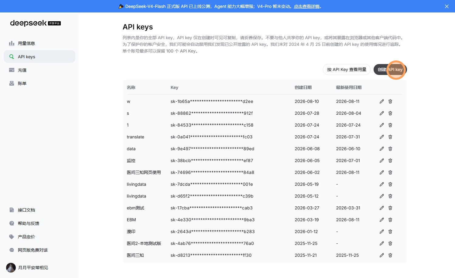455x278 pixels.
Task: Edit the 医问三知网页使用 key
Action: click(382, 172)
